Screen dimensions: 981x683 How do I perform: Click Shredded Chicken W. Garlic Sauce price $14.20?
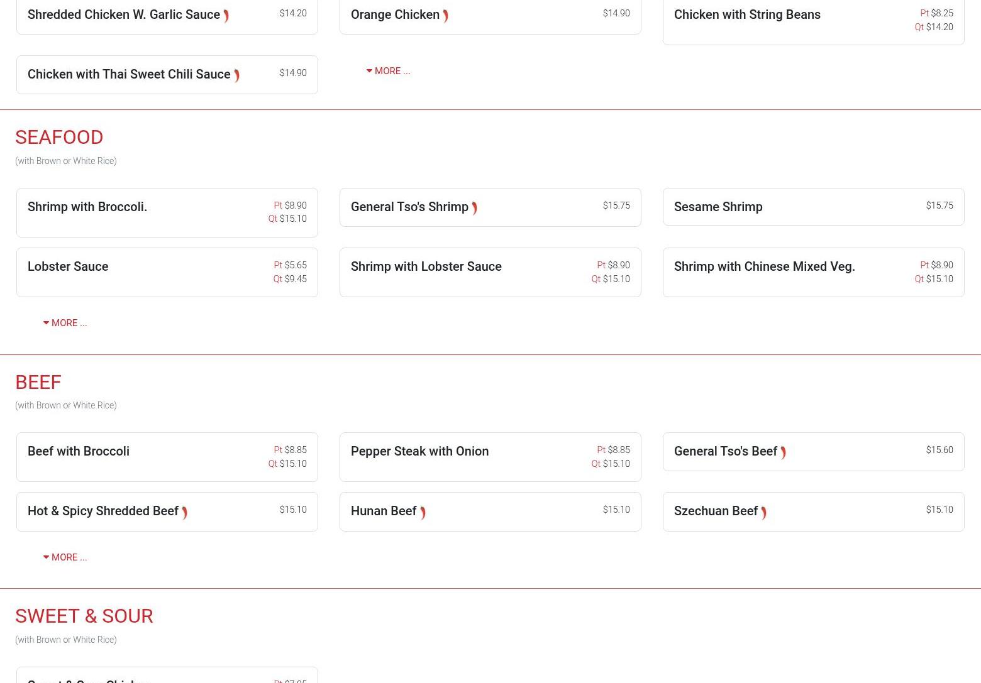[x=293, y=13]
